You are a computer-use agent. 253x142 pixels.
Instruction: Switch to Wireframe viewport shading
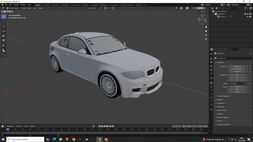click(x=196, y=8)
